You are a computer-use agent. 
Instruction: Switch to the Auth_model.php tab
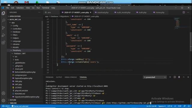coord(124,12)
